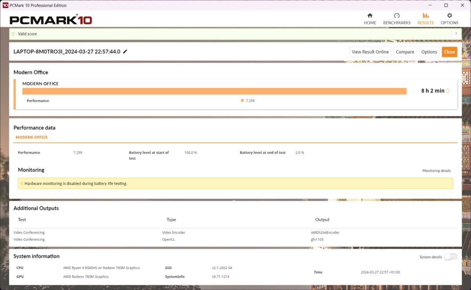This screenshot has height=290, width=471.
Task: Open OPTIONS with the gear icon
Action: click(449, 19)
